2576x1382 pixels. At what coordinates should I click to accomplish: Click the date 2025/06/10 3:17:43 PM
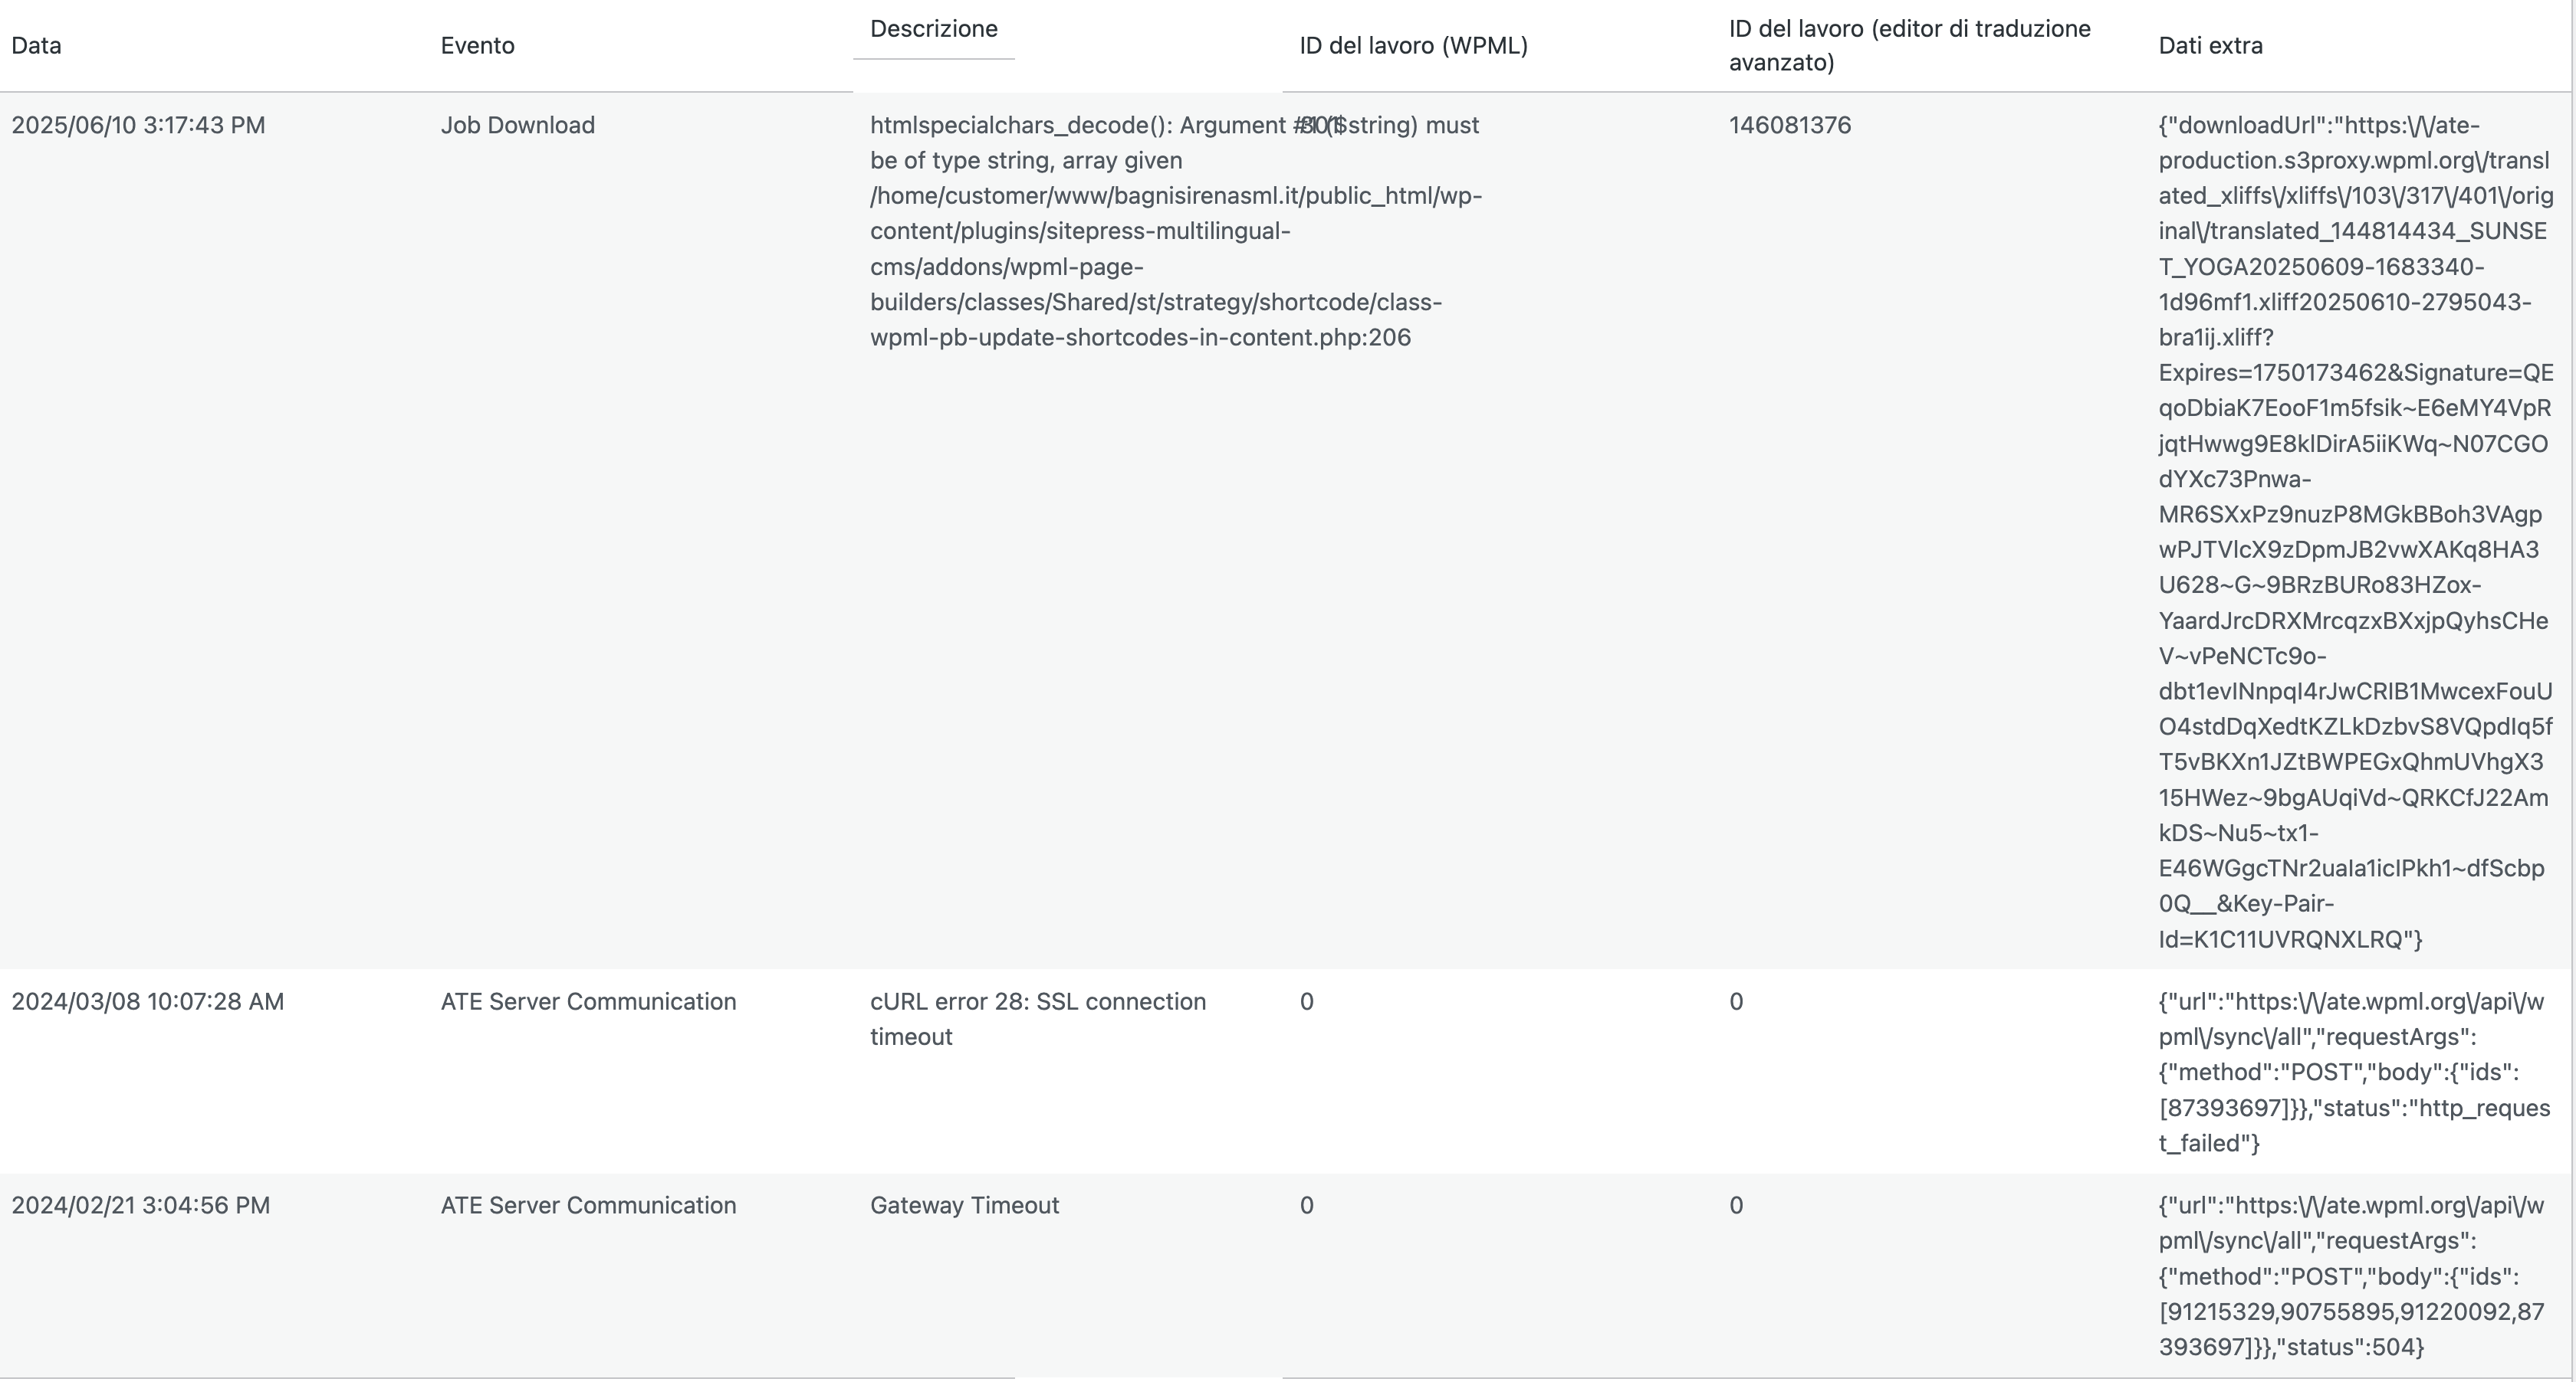click(x=138, y=126)
